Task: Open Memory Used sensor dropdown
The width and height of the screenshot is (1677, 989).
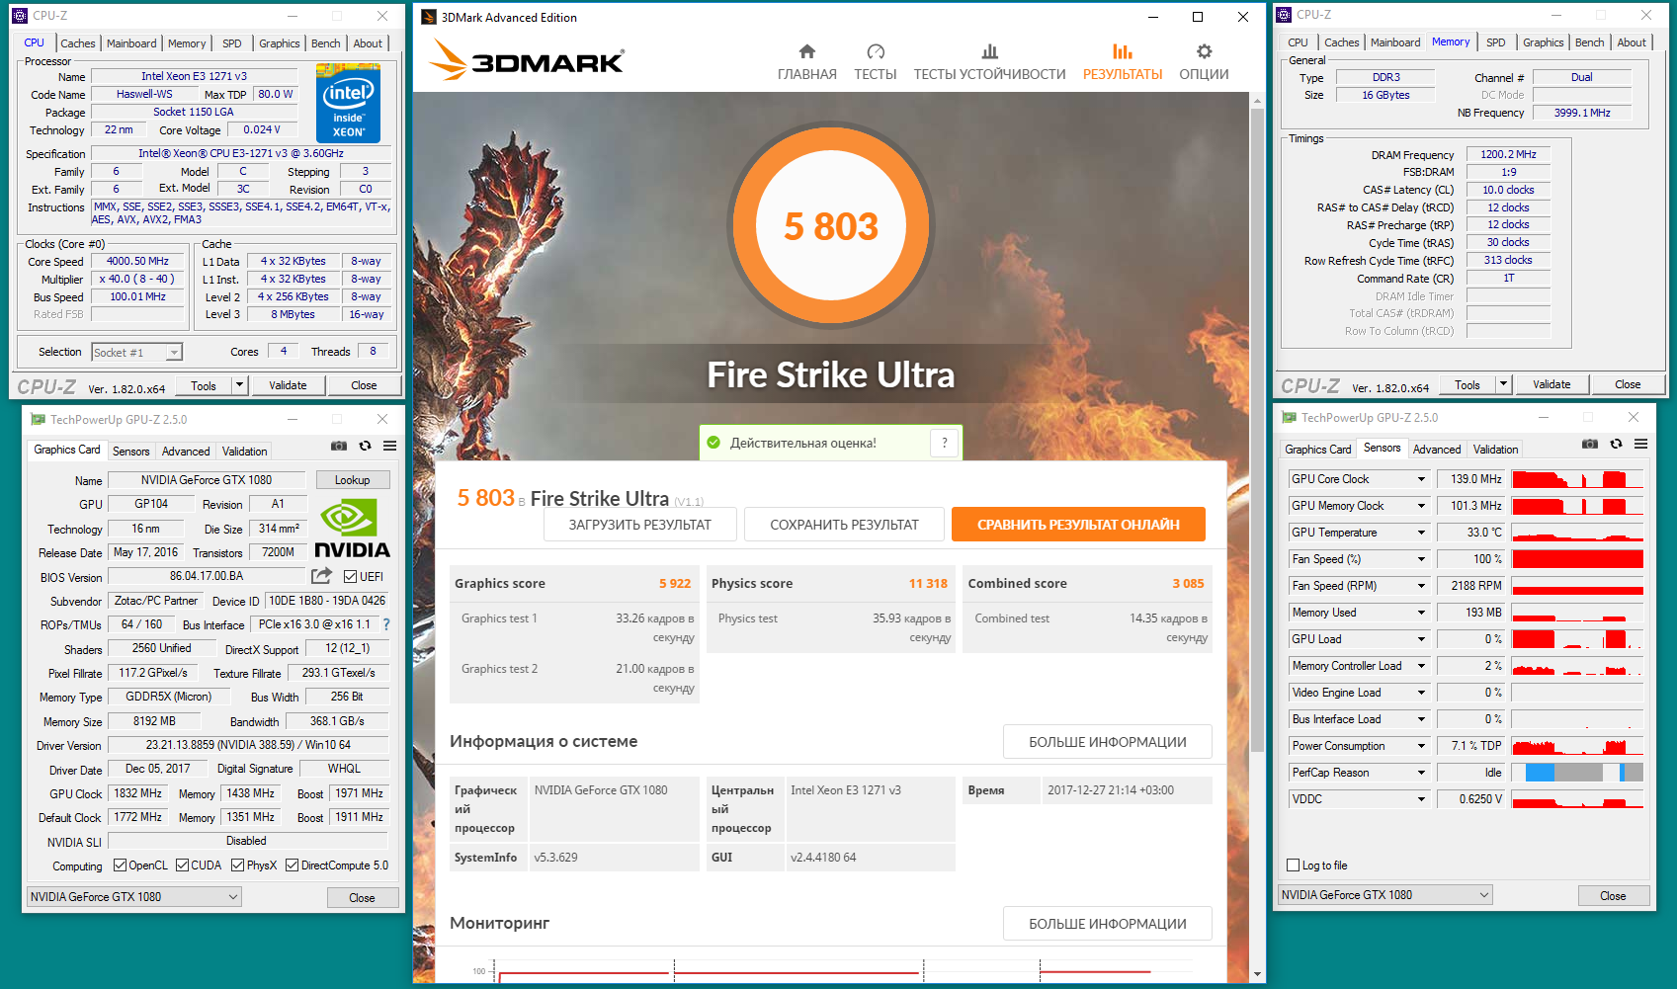Action: [x=1421, y=613]
